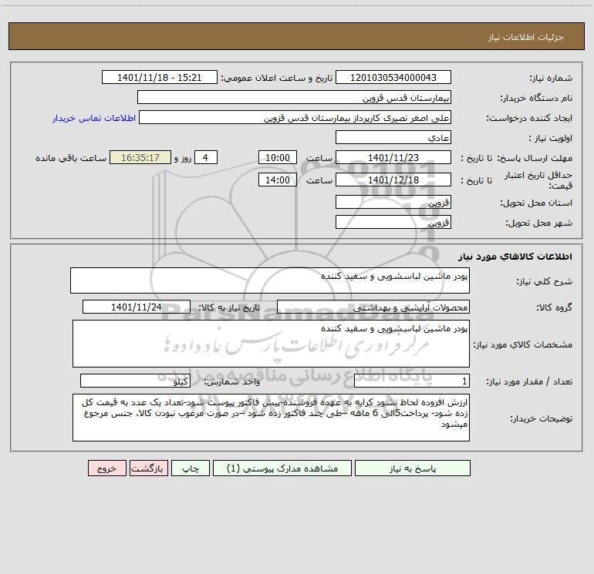The width and height of the screenshot is (594, 574).
Task: Click the label ساعت باقی مانده
Action: 71,158
